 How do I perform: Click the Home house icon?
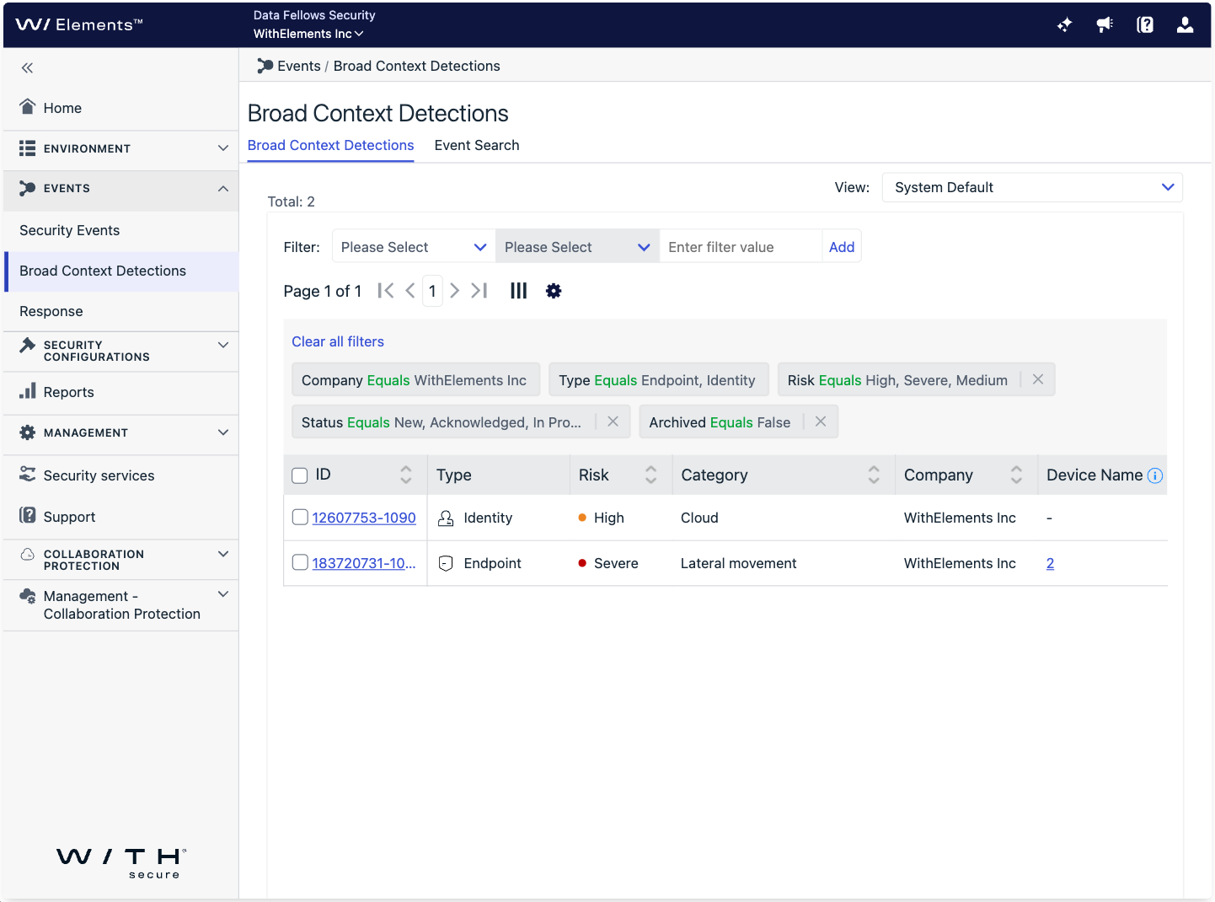coord(28,107)
